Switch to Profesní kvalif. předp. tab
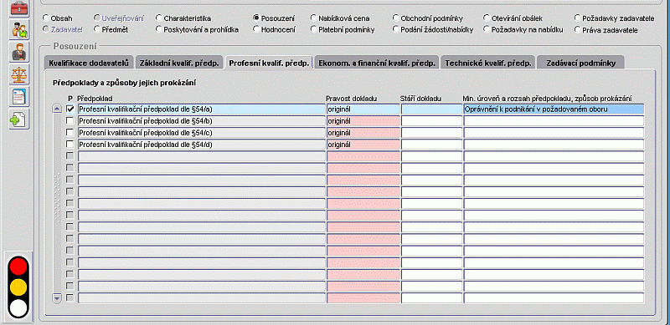The height and width of the screenshot is (325, 670). click(269, 63)
